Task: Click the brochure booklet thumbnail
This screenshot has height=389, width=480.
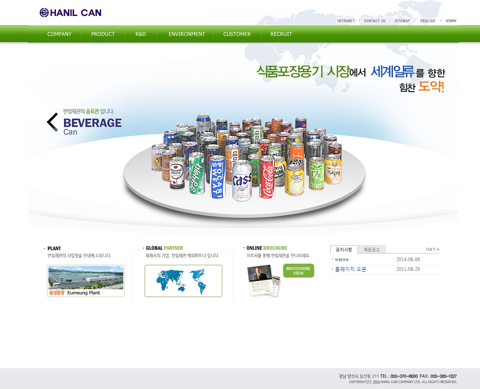Action: (264, 281)
